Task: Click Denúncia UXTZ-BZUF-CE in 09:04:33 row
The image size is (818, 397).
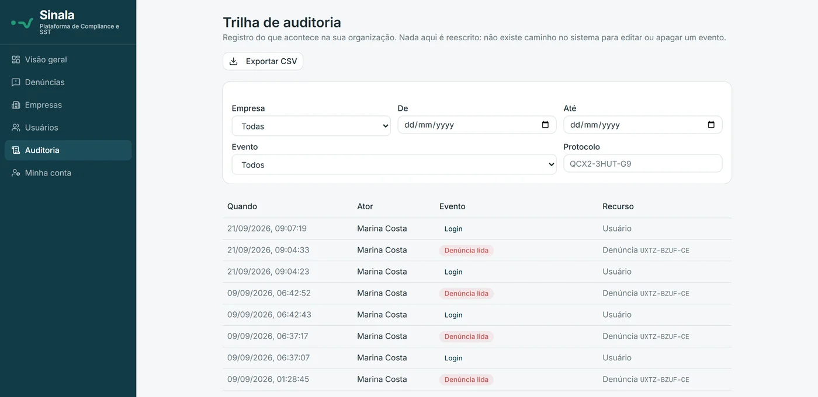Action: (x=646, y=250)
